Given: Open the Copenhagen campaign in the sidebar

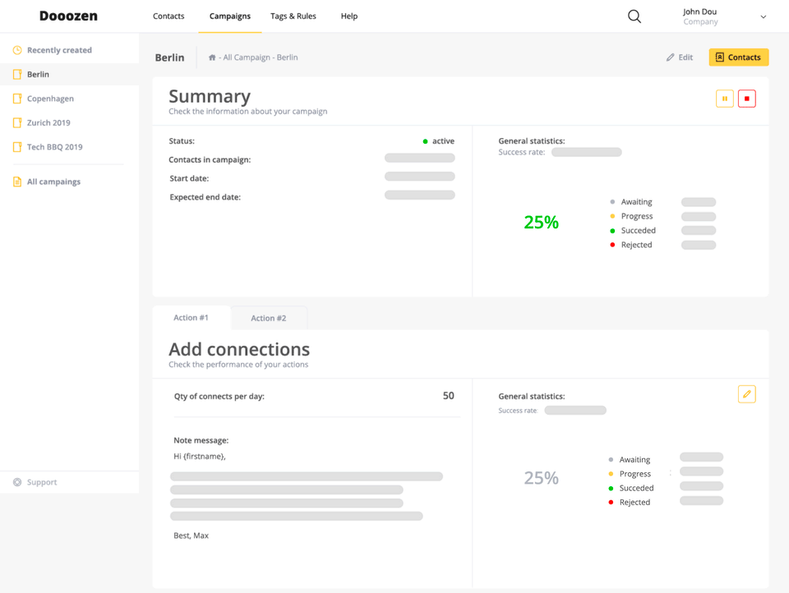Looking at the screenshot, I should coord(50,99).
